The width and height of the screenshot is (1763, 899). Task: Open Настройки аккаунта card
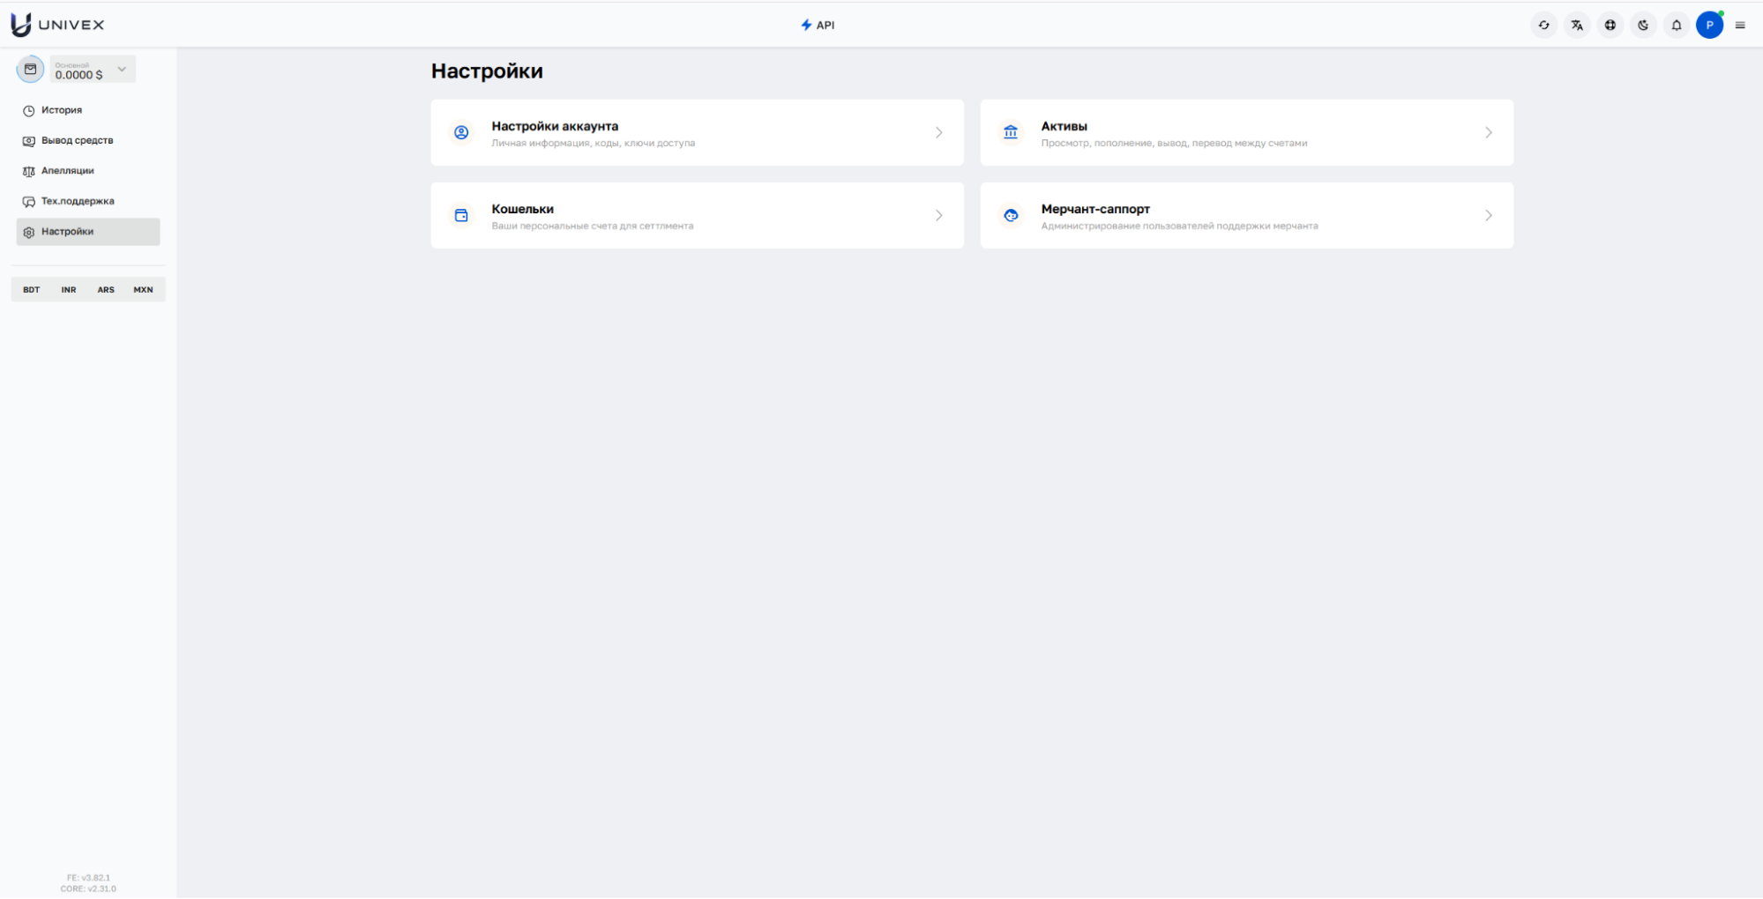coord(697,133)
